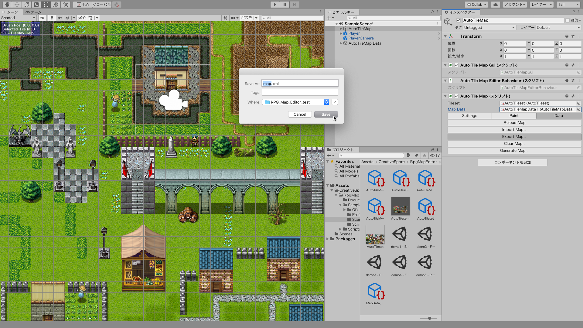The height and width of the screenshot is (328, 583).
Task: Expand AutoTileMap Data in hierarchy
Action: [341, 43]
